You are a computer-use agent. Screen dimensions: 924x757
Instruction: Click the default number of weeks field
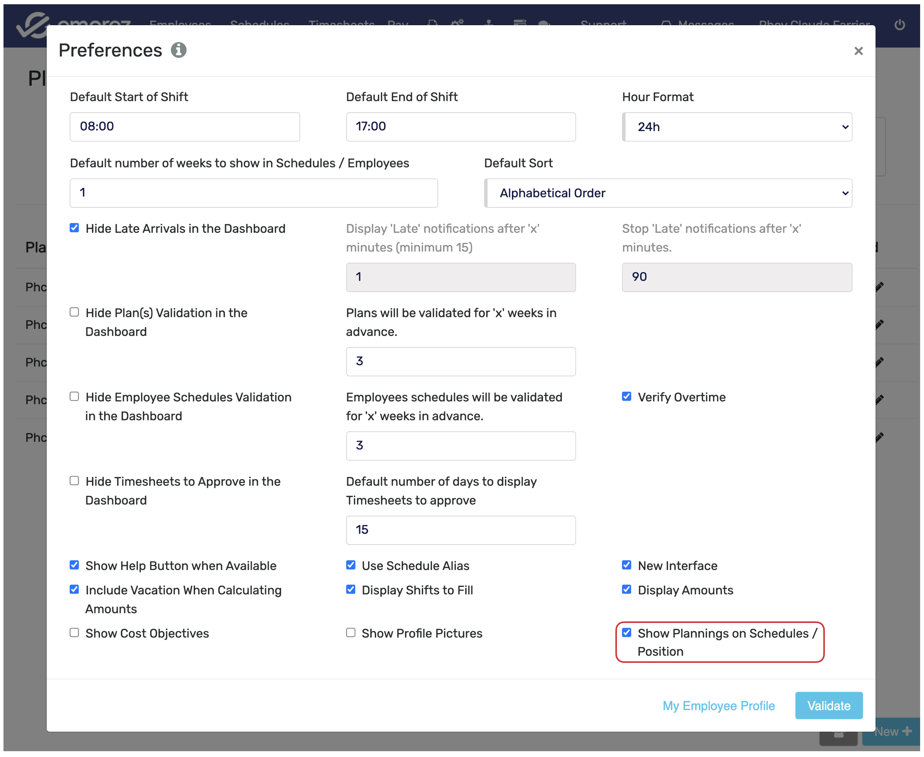pyautogui.click(x=254, y=193)
